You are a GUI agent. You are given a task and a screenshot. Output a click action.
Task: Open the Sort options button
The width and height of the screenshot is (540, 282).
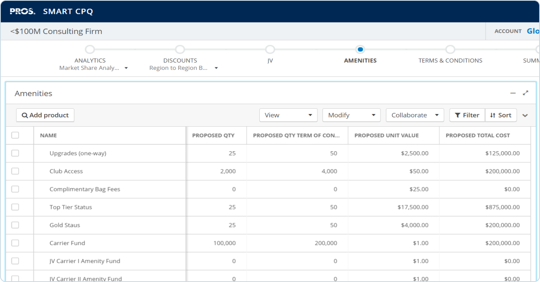click(501, 115)
